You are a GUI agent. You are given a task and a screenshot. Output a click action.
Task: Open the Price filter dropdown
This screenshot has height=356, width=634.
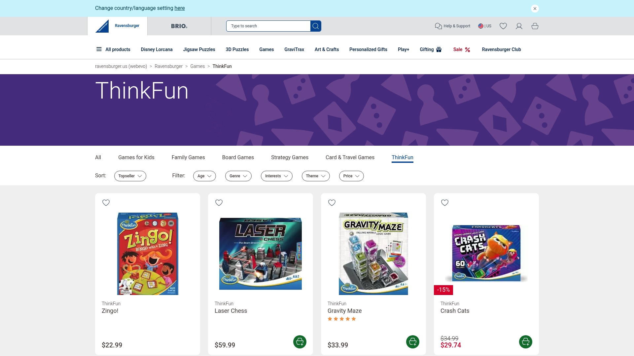coord(351,176)
